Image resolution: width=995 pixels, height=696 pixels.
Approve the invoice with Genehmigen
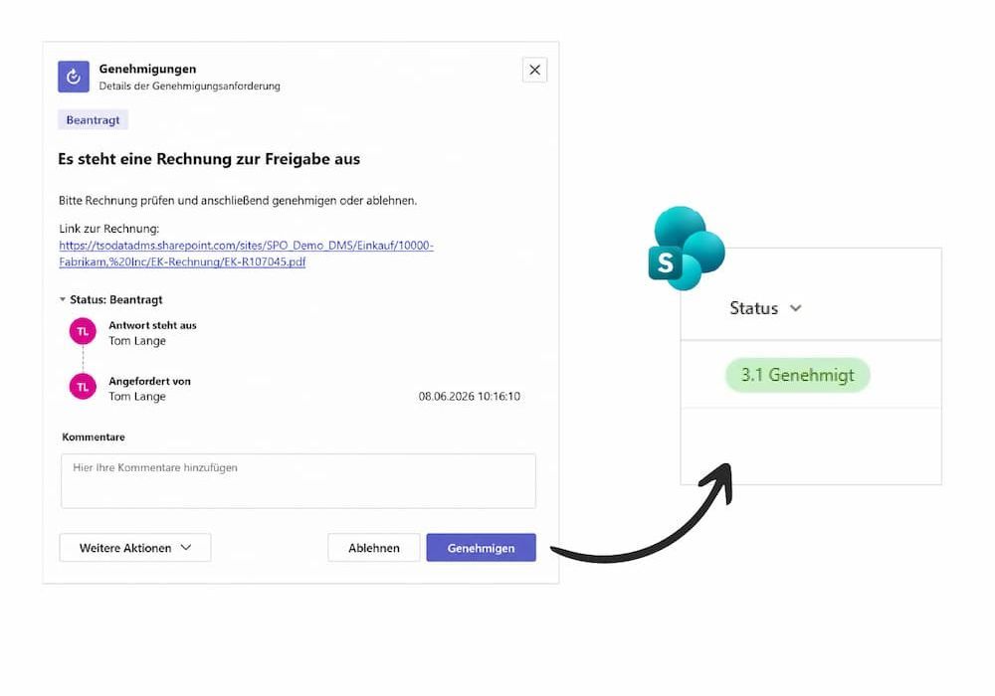click(x=481, y=548)
